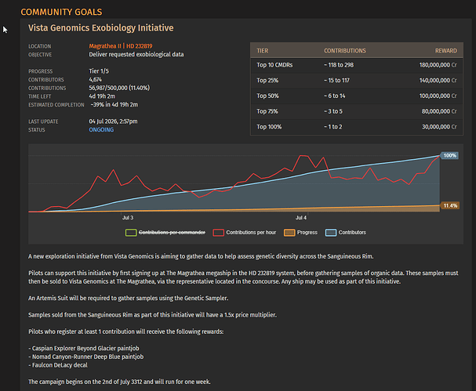Screen dimensions: 476x391
Task: Click the CONTRIBUTIONS column header
Action: tap(344, 51)
